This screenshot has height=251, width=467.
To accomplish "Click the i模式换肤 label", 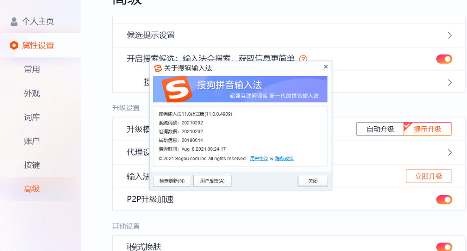I will coord(144,247).
